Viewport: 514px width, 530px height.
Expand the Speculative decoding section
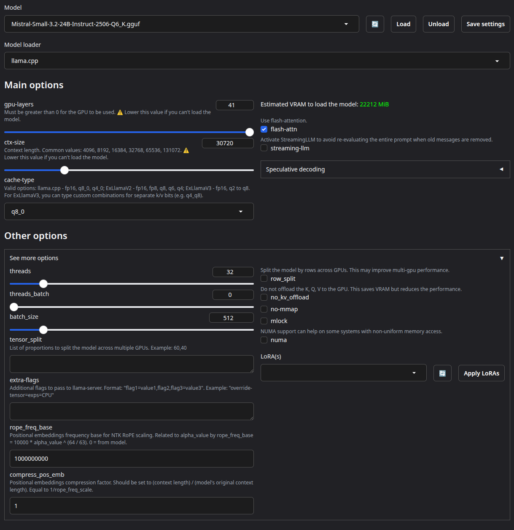[385, 169]
